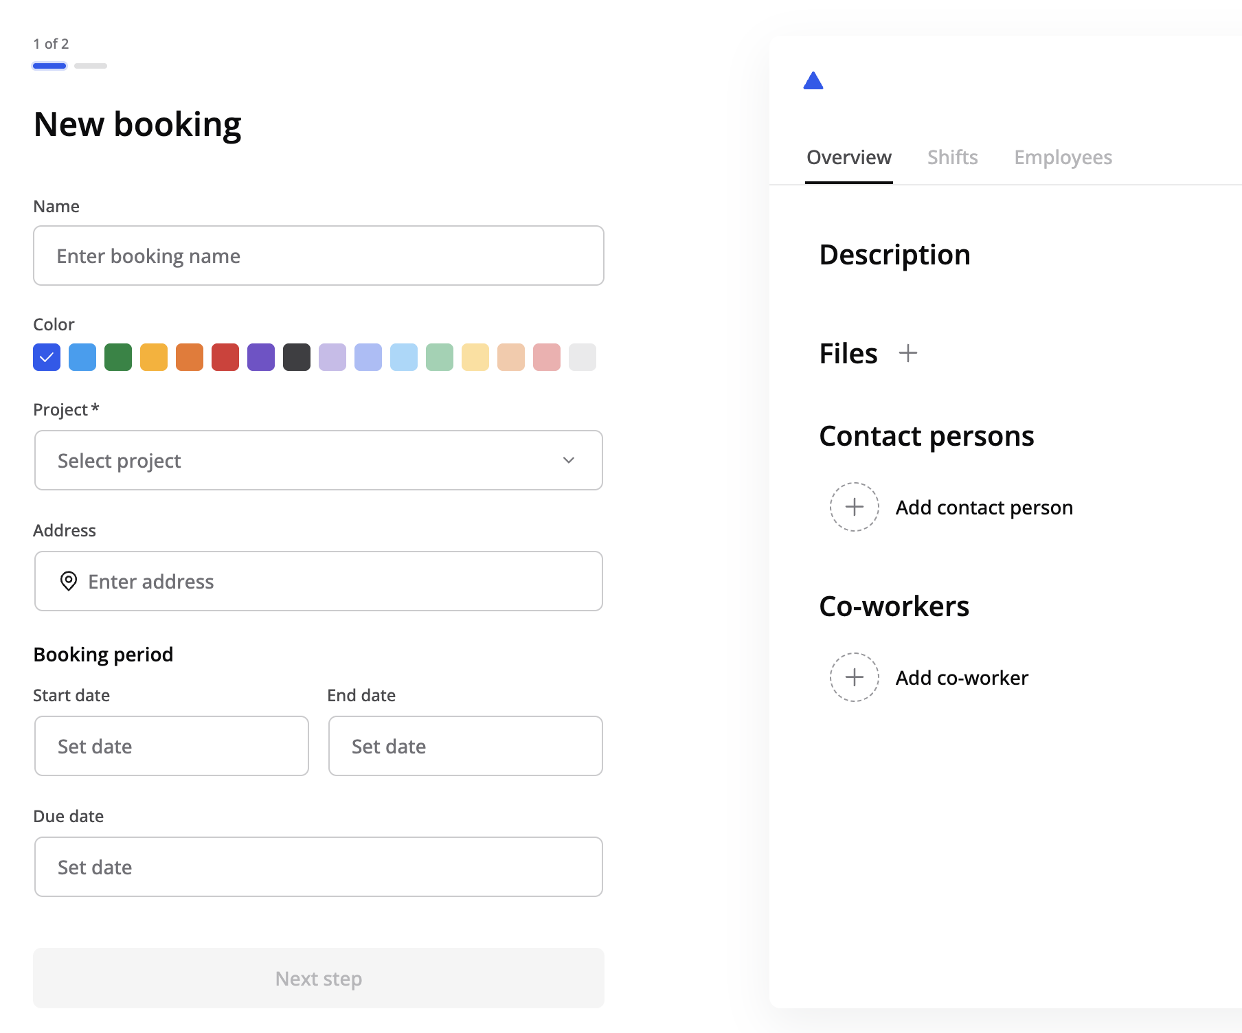Focus the Enter booking name field

[x=319, y=256]
